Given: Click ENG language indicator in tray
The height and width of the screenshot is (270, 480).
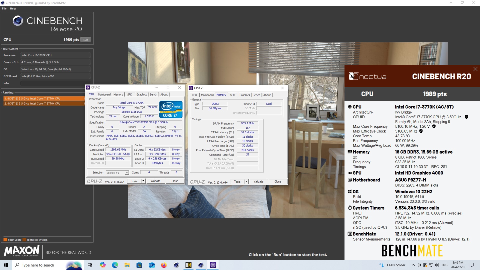Looking at the screenshot, I should (x=444, y=265).
